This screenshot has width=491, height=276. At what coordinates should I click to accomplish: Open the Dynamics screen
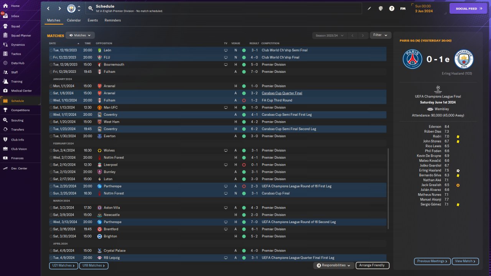click(18, 45)
